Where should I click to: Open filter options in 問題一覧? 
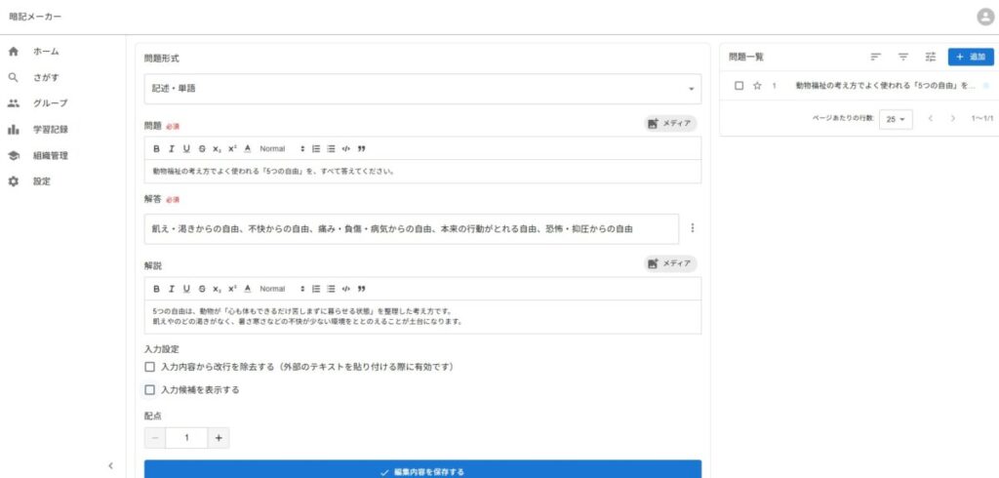click(902, 58)
